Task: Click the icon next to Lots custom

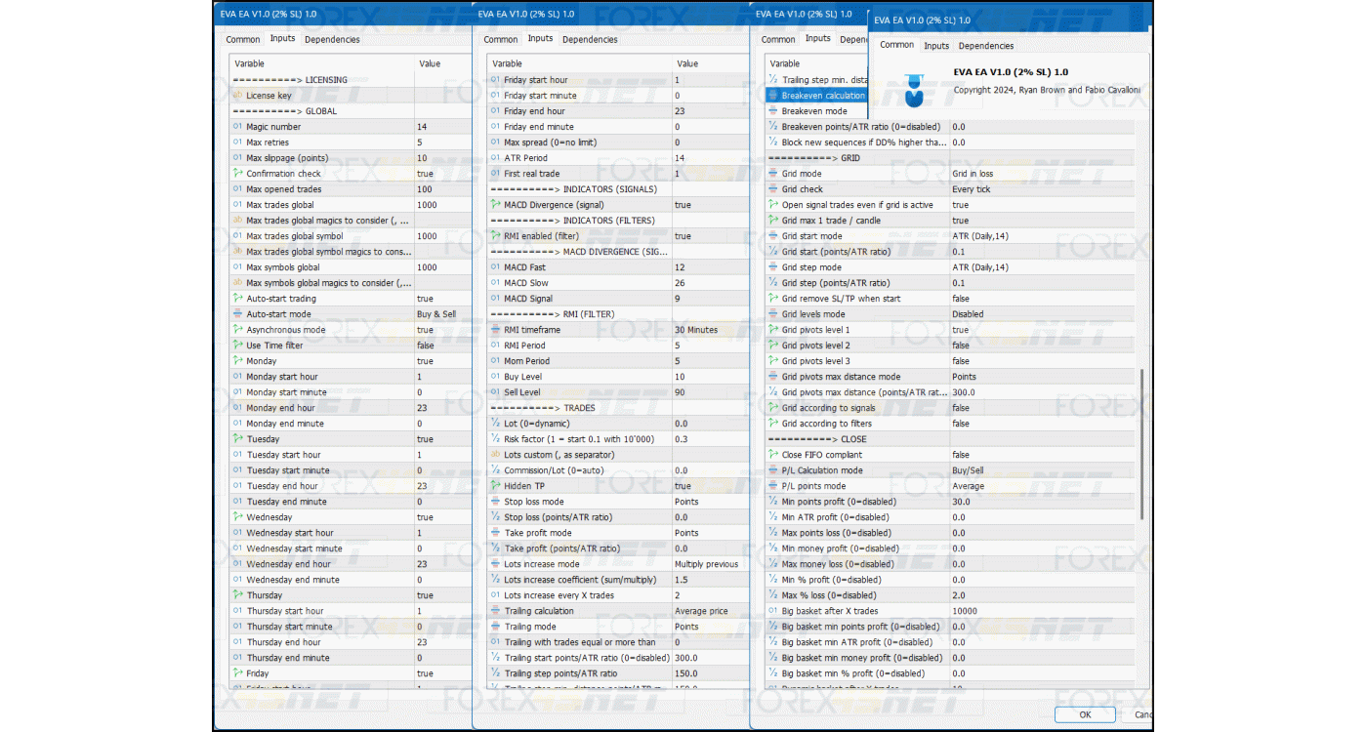Action: pos(495,455)
